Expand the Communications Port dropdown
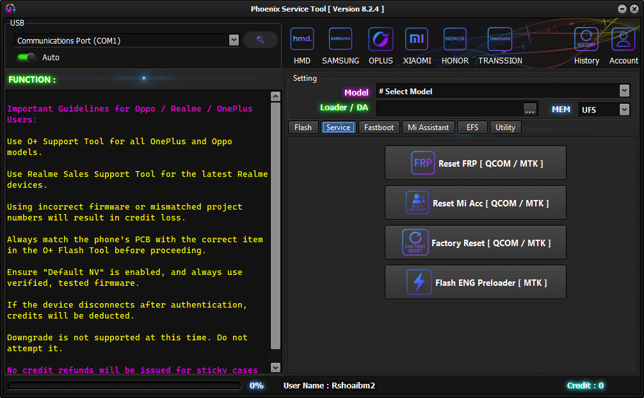This screenshot has height=398, width=644. click(x=234, y=40)
